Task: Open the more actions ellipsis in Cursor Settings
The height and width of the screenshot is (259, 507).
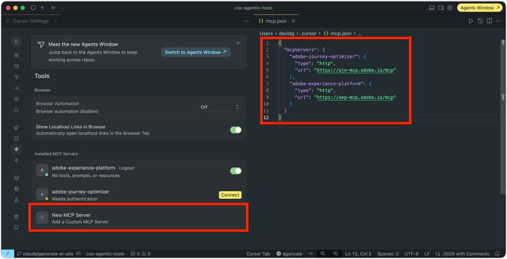Action: tap(246, 21)
